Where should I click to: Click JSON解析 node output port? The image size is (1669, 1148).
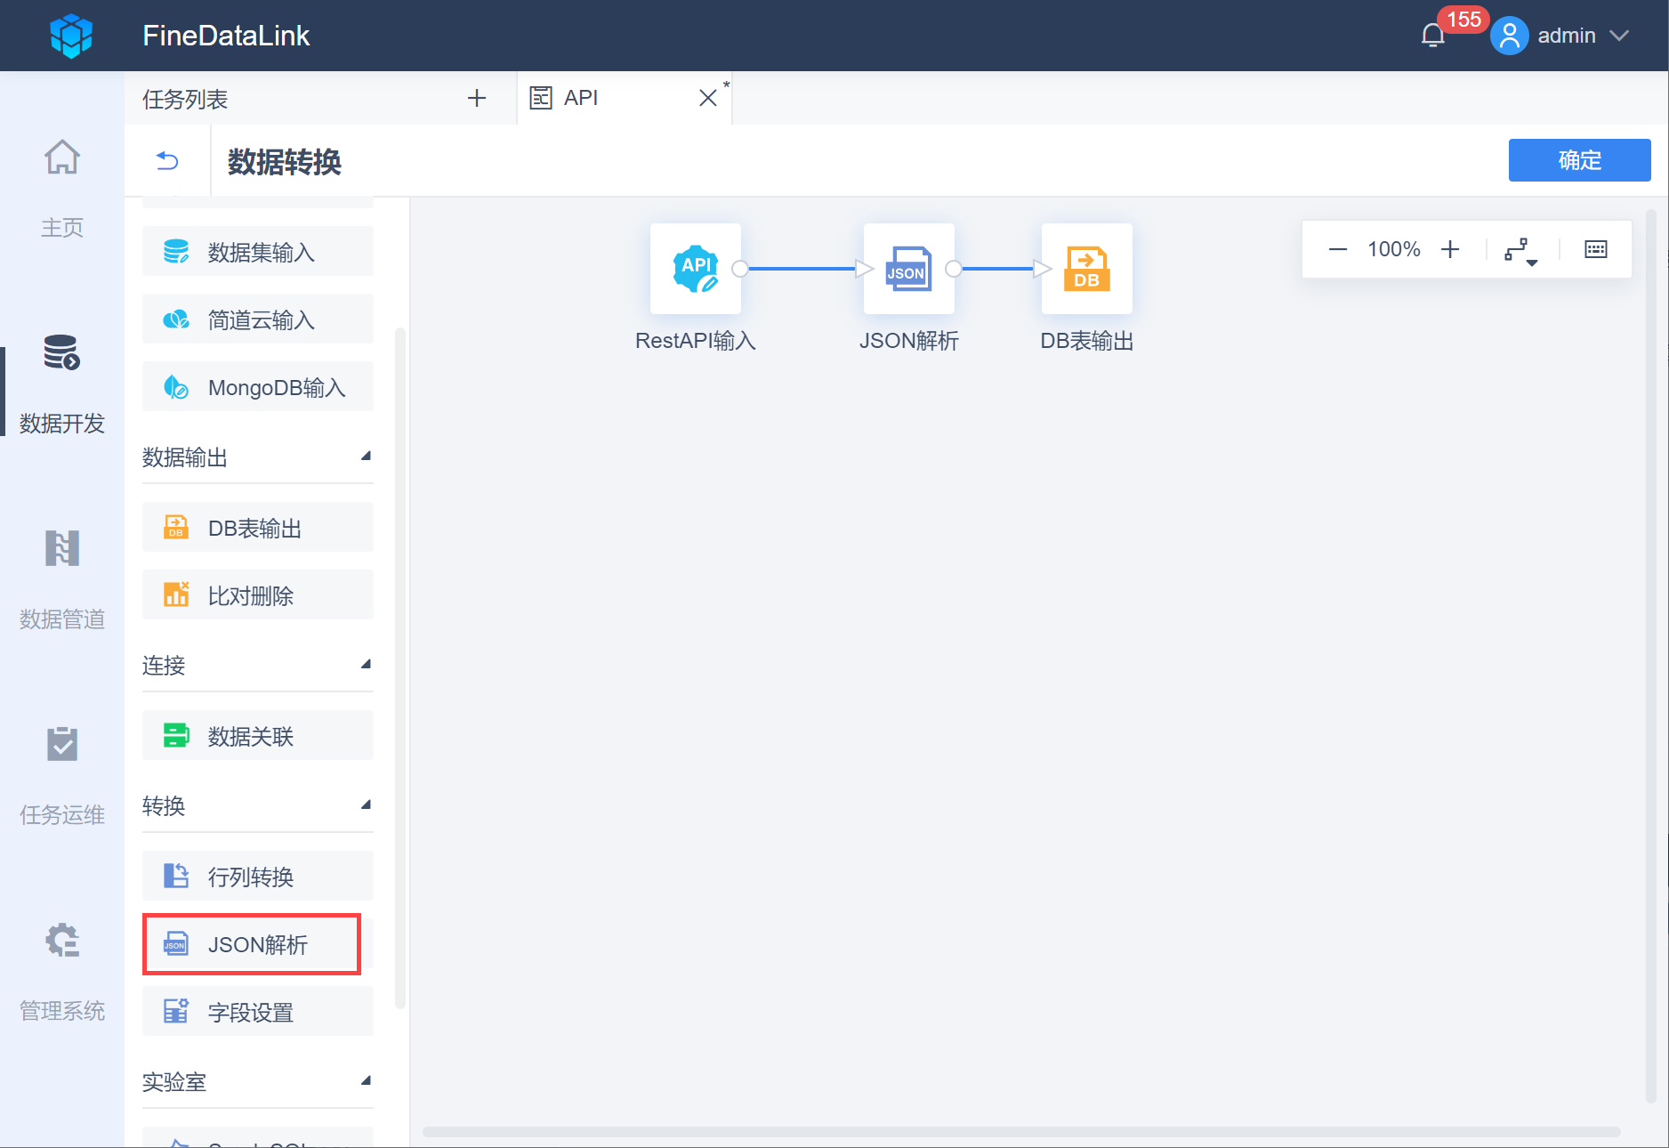954,268
